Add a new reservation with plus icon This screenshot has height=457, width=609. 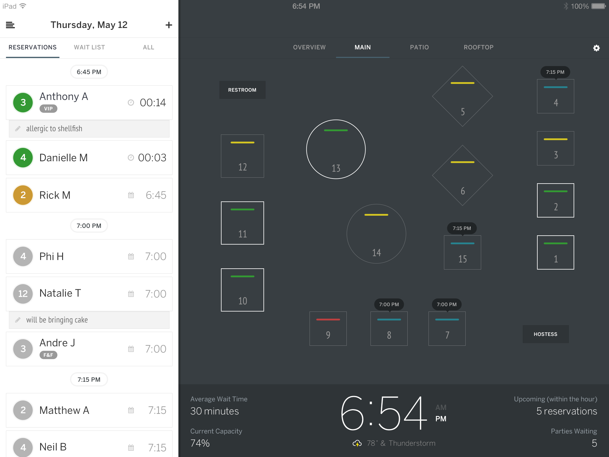(169, 25)
